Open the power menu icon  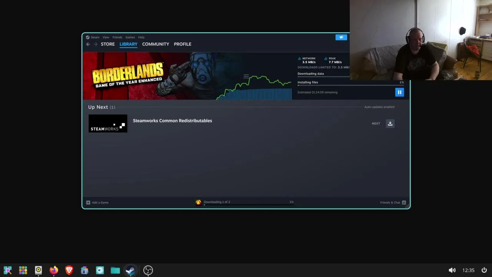484,270
